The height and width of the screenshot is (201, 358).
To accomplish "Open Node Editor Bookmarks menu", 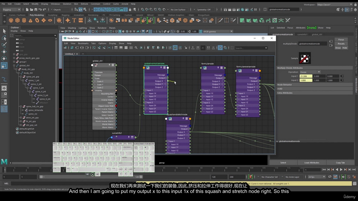I will tap(83, 43).
